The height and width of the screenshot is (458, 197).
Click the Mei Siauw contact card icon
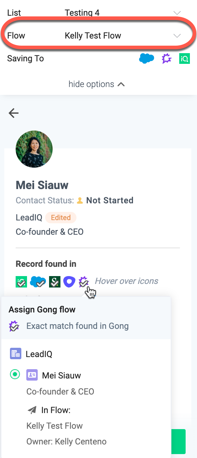(32, 375)
